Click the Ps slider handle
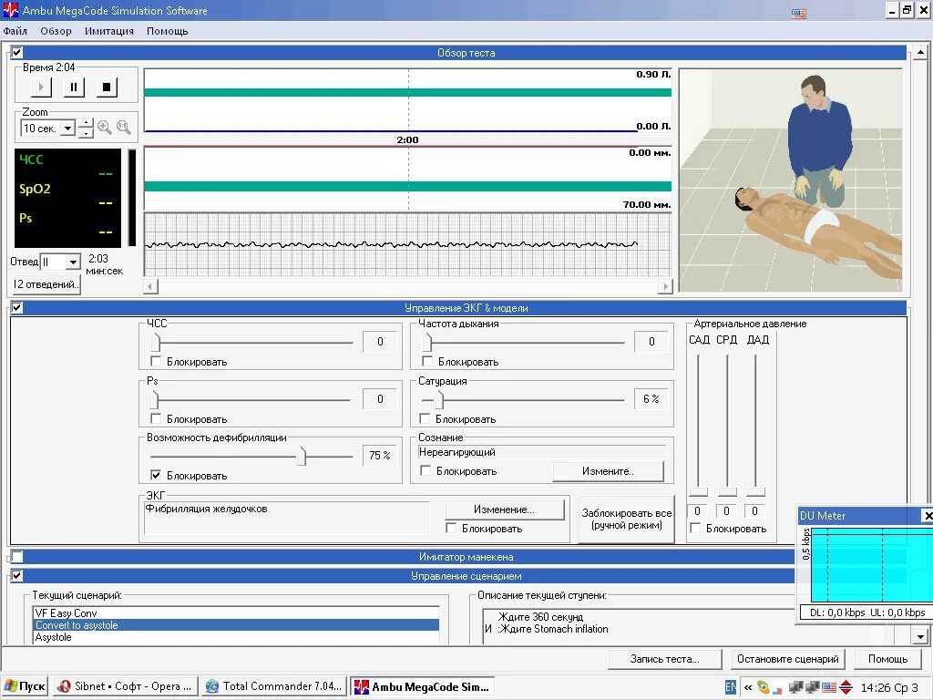This screenshot has width=933, height=700. click(x=155, y=399)
